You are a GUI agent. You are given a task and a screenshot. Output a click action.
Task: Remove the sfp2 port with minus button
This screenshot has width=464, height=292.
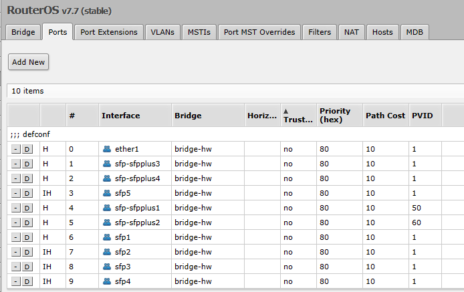[15, 252]
